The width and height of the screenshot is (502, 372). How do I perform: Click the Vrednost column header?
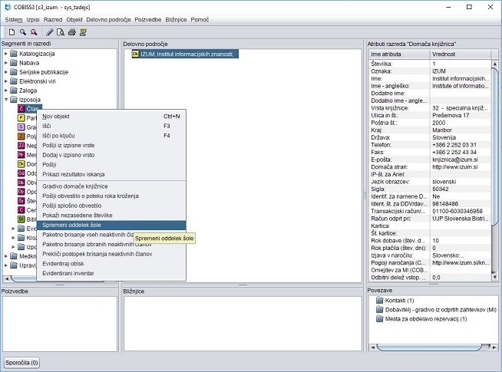(460, 54)
